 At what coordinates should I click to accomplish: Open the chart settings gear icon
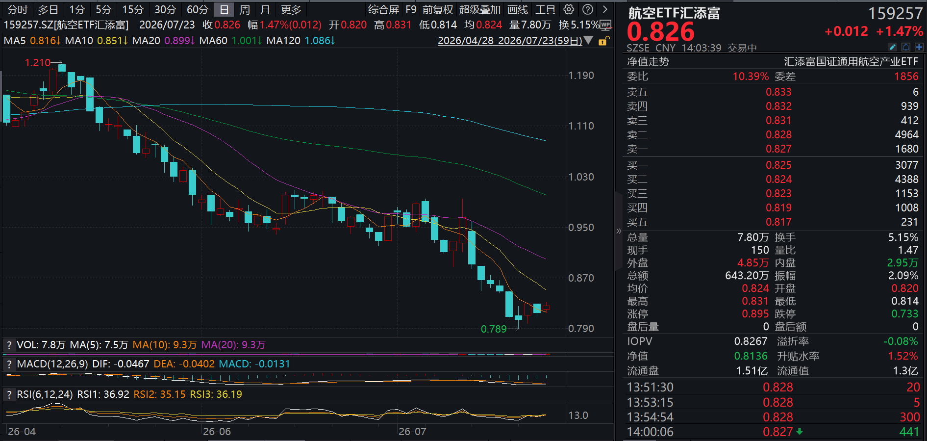tap(569, 9)
